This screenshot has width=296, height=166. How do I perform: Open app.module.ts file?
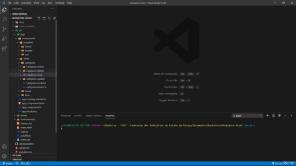(x=30, y=111)
